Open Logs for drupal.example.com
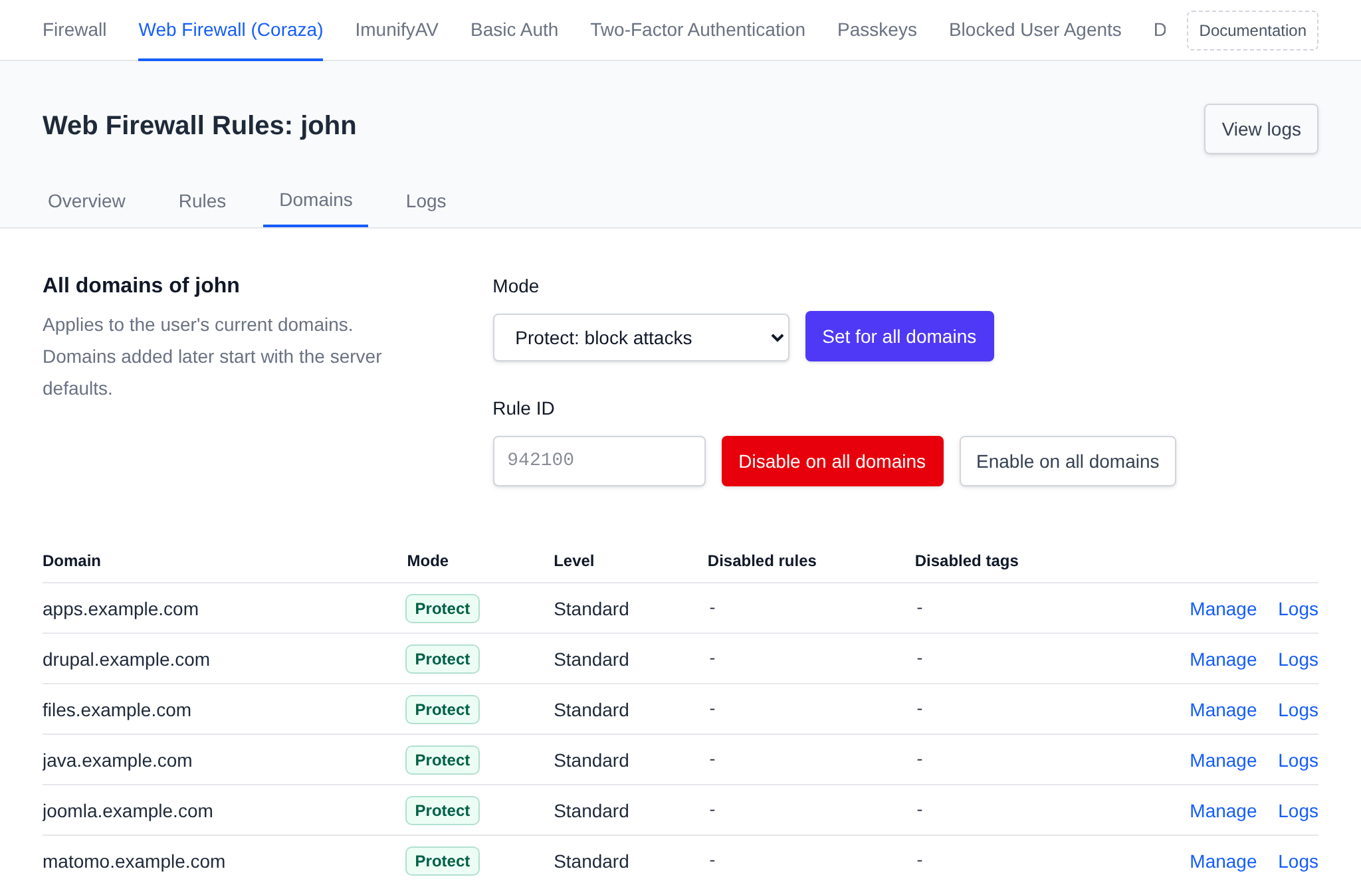Screen dimensions: 1361x885 (1298, 659)
